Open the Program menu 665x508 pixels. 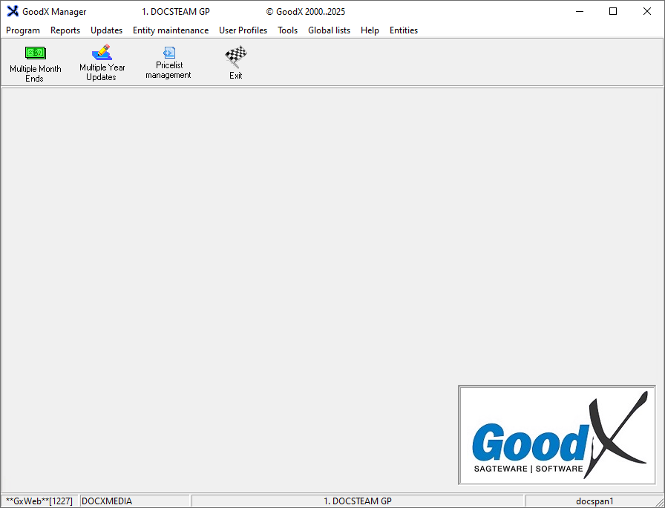[23, 30]
